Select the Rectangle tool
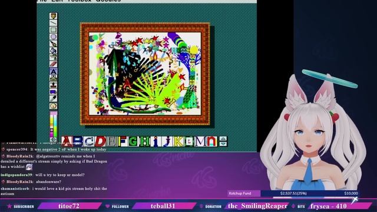Screen dimensions: 377x212 (54, 30)
